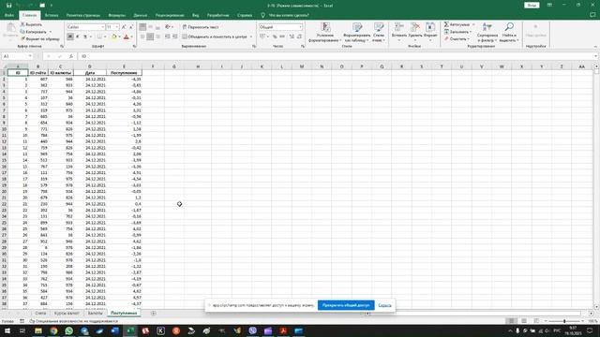The image size is (600, 337).
Task: Open Sort and Filter menu
Action: point(487,32)
